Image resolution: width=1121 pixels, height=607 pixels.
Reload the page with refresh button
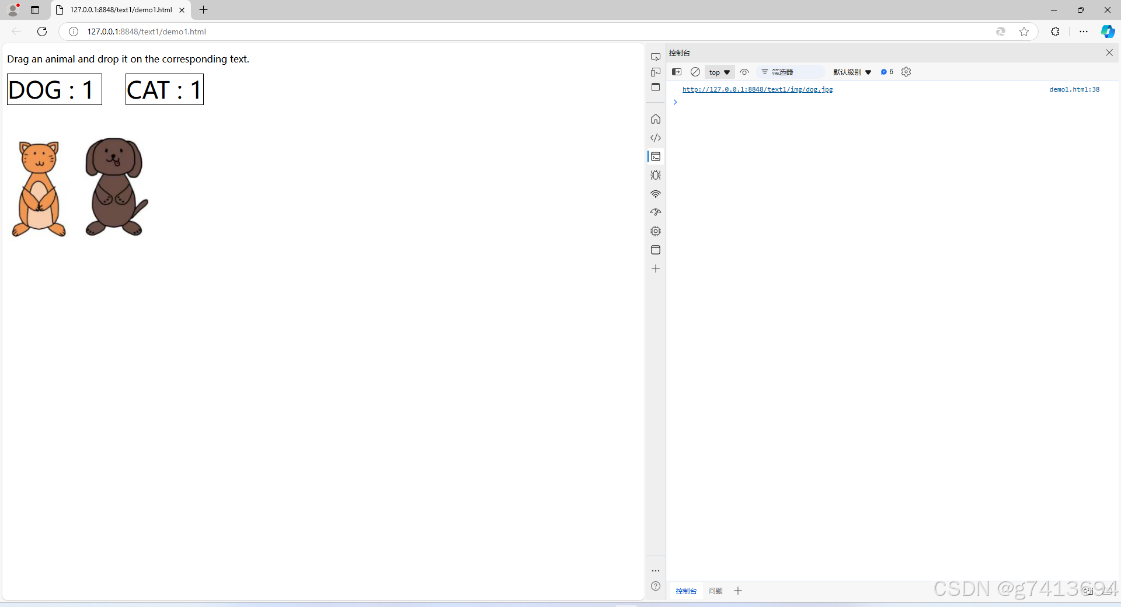point(42,32)
